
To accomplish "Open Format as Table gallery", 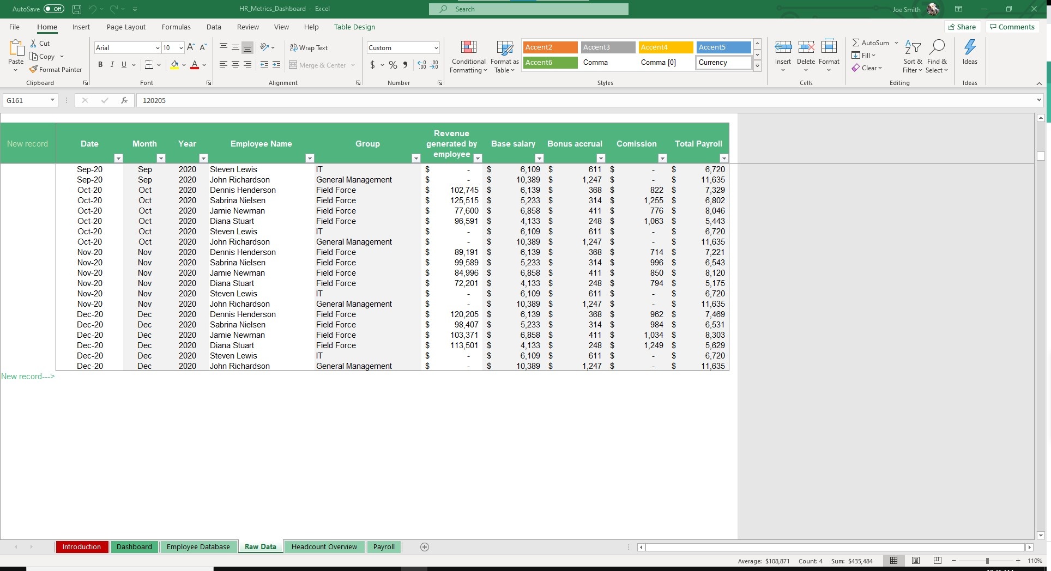I will pyautogui.click(x=504, y=48).
